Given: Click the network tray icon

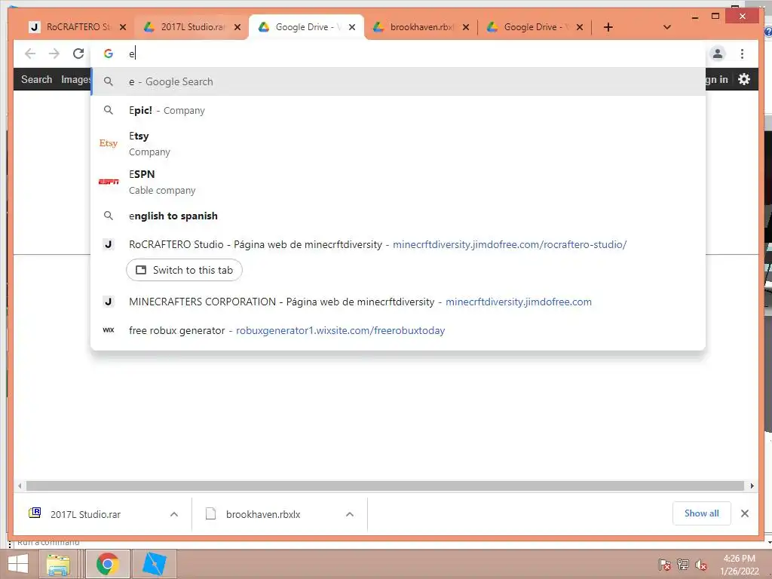Looking at the screenshot, I should pyautogui.click(x=683, y=565).
